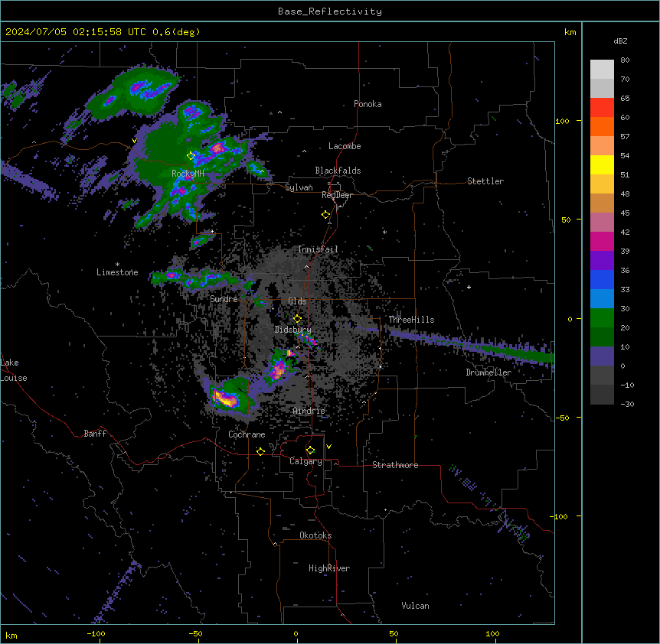Image resolution: width=660 pixels, height=644 pixels.
Task: Click the 100 tick on the bottom axis
Action: pyautogui.click(x=492, y=633)
